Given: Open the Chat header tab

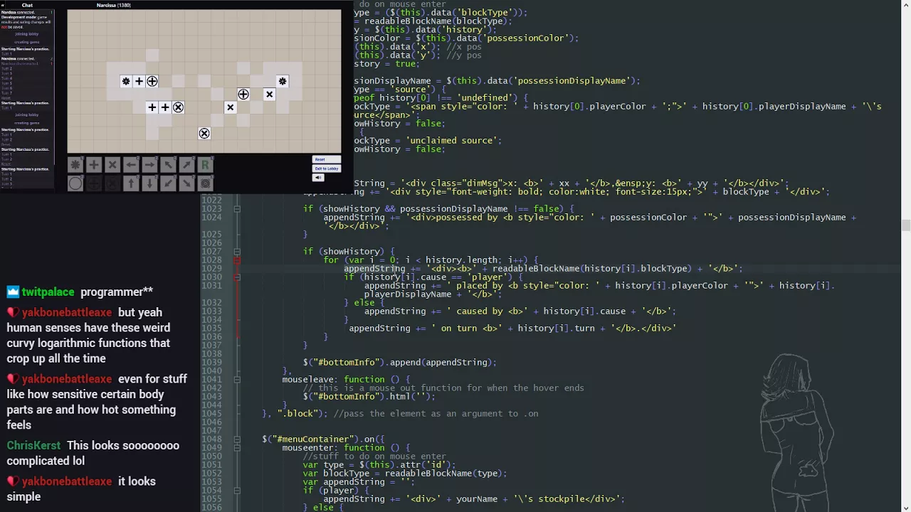Looking at the screenshot, I should pyautogui.click(x=27, y=5).
